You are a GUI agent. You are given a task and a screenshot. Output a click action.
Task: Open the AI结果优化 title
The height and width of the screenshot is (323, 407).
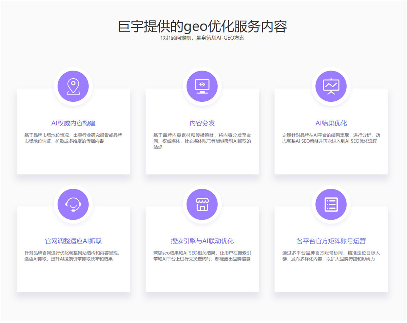coord(331,123)
